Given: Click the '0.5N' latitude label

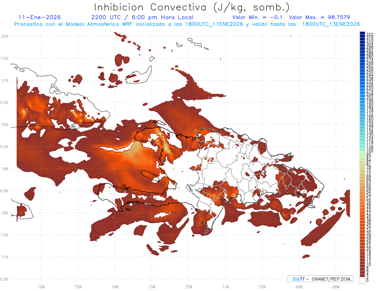Looking at the screenshot, I should coord(5,103).
